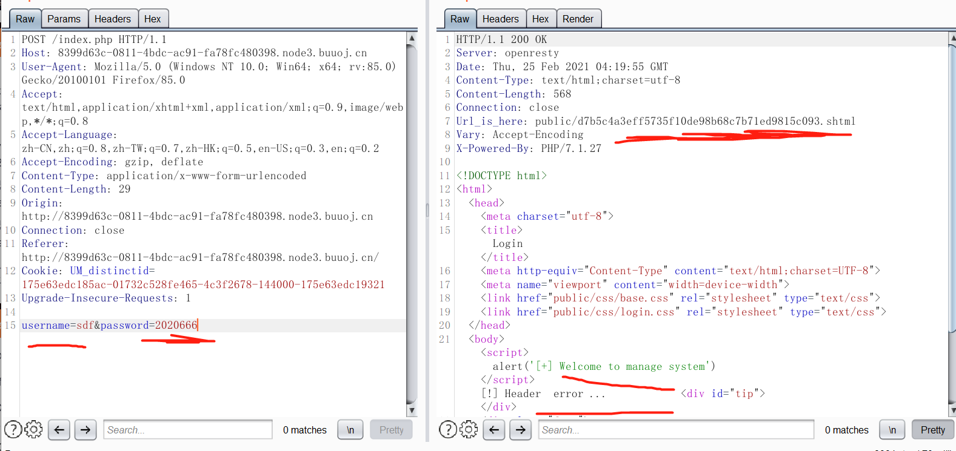Toggle Pretty formatting in response panel

tap(932, 430)
